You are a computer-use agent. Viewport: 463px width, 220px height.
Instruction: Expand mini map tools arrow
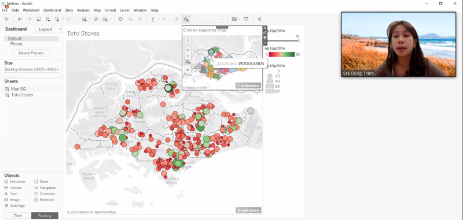188,70
